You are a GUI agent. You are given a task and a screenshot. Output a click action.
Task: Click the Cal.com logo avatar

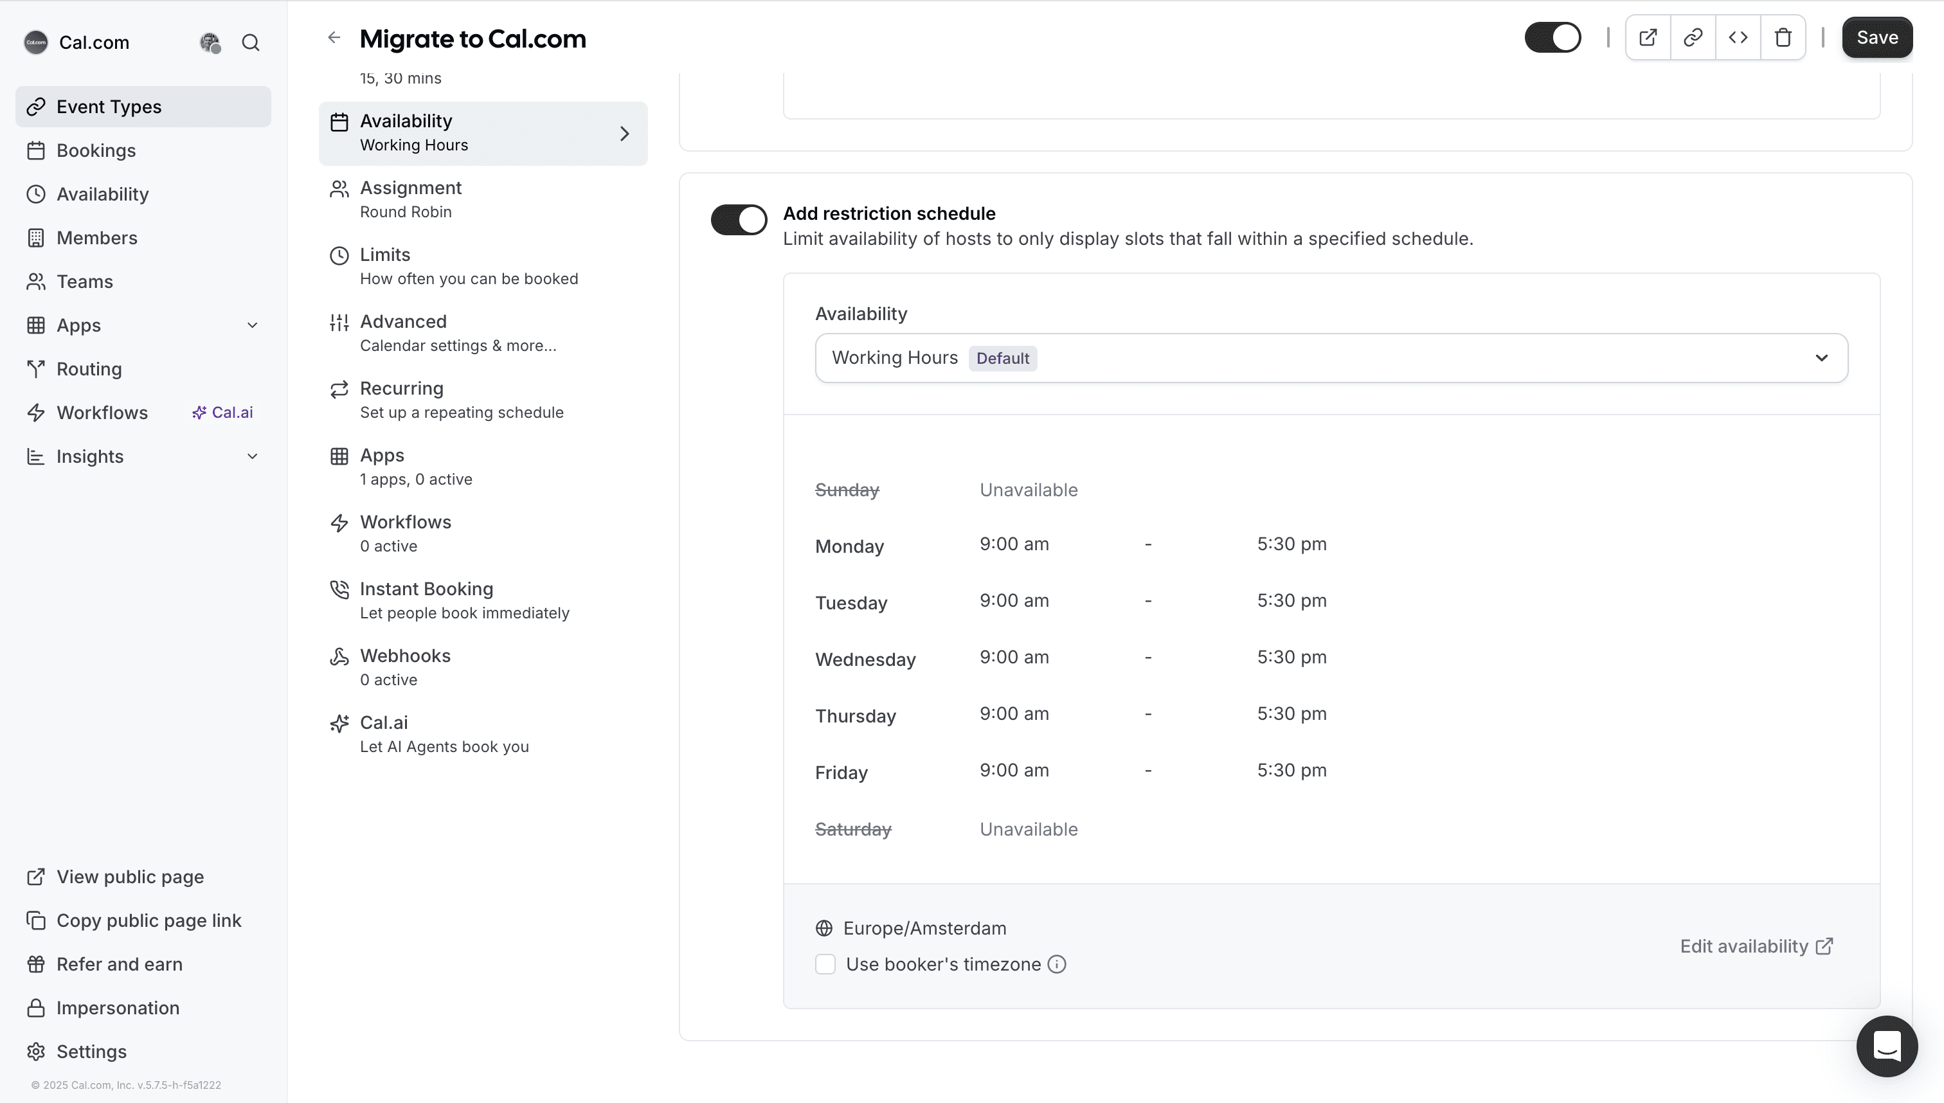coord(35,42)
